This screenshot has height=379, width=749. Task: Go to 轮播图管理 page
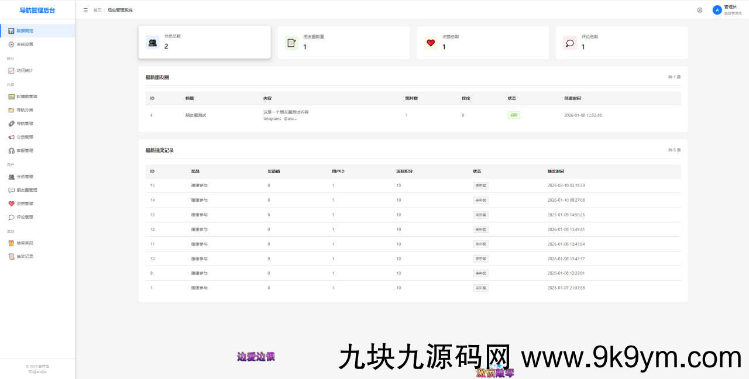26,97
